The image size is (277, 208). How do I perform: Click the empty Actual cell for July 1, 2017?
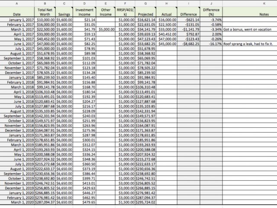tap(167, 49)
